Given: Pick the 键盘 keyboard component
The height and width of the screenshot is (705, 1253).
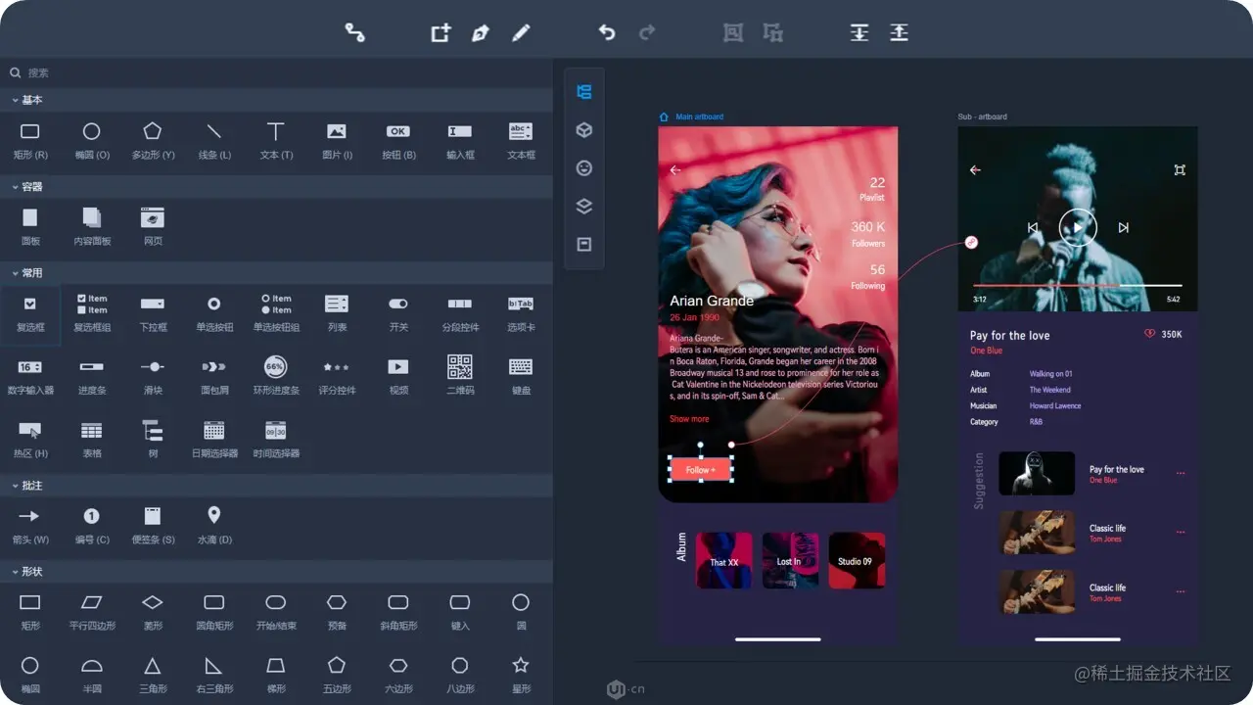Looking at the screenshot, I should (x=521, y=375).
